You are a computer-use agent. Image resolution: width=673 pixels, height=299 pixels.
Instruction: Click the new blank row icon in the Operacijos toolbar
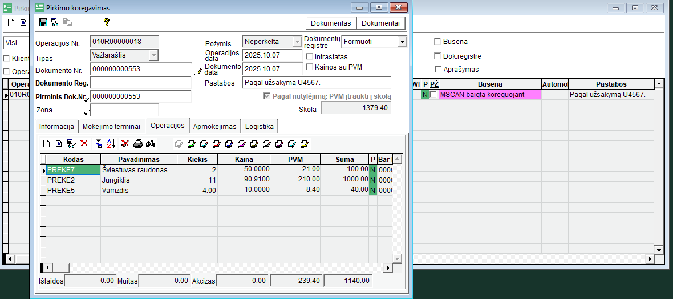point(47,143)
